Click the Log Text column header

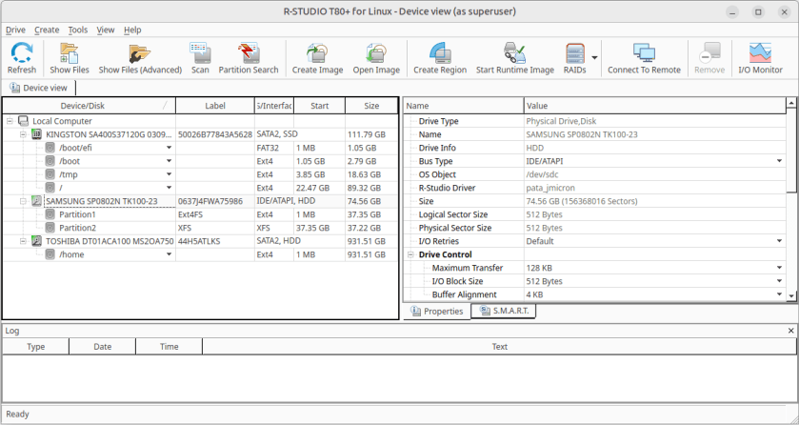point(499,347)
